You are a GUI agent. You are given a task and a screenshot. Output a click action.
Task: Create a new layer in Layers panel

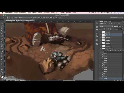pos(118,50)
